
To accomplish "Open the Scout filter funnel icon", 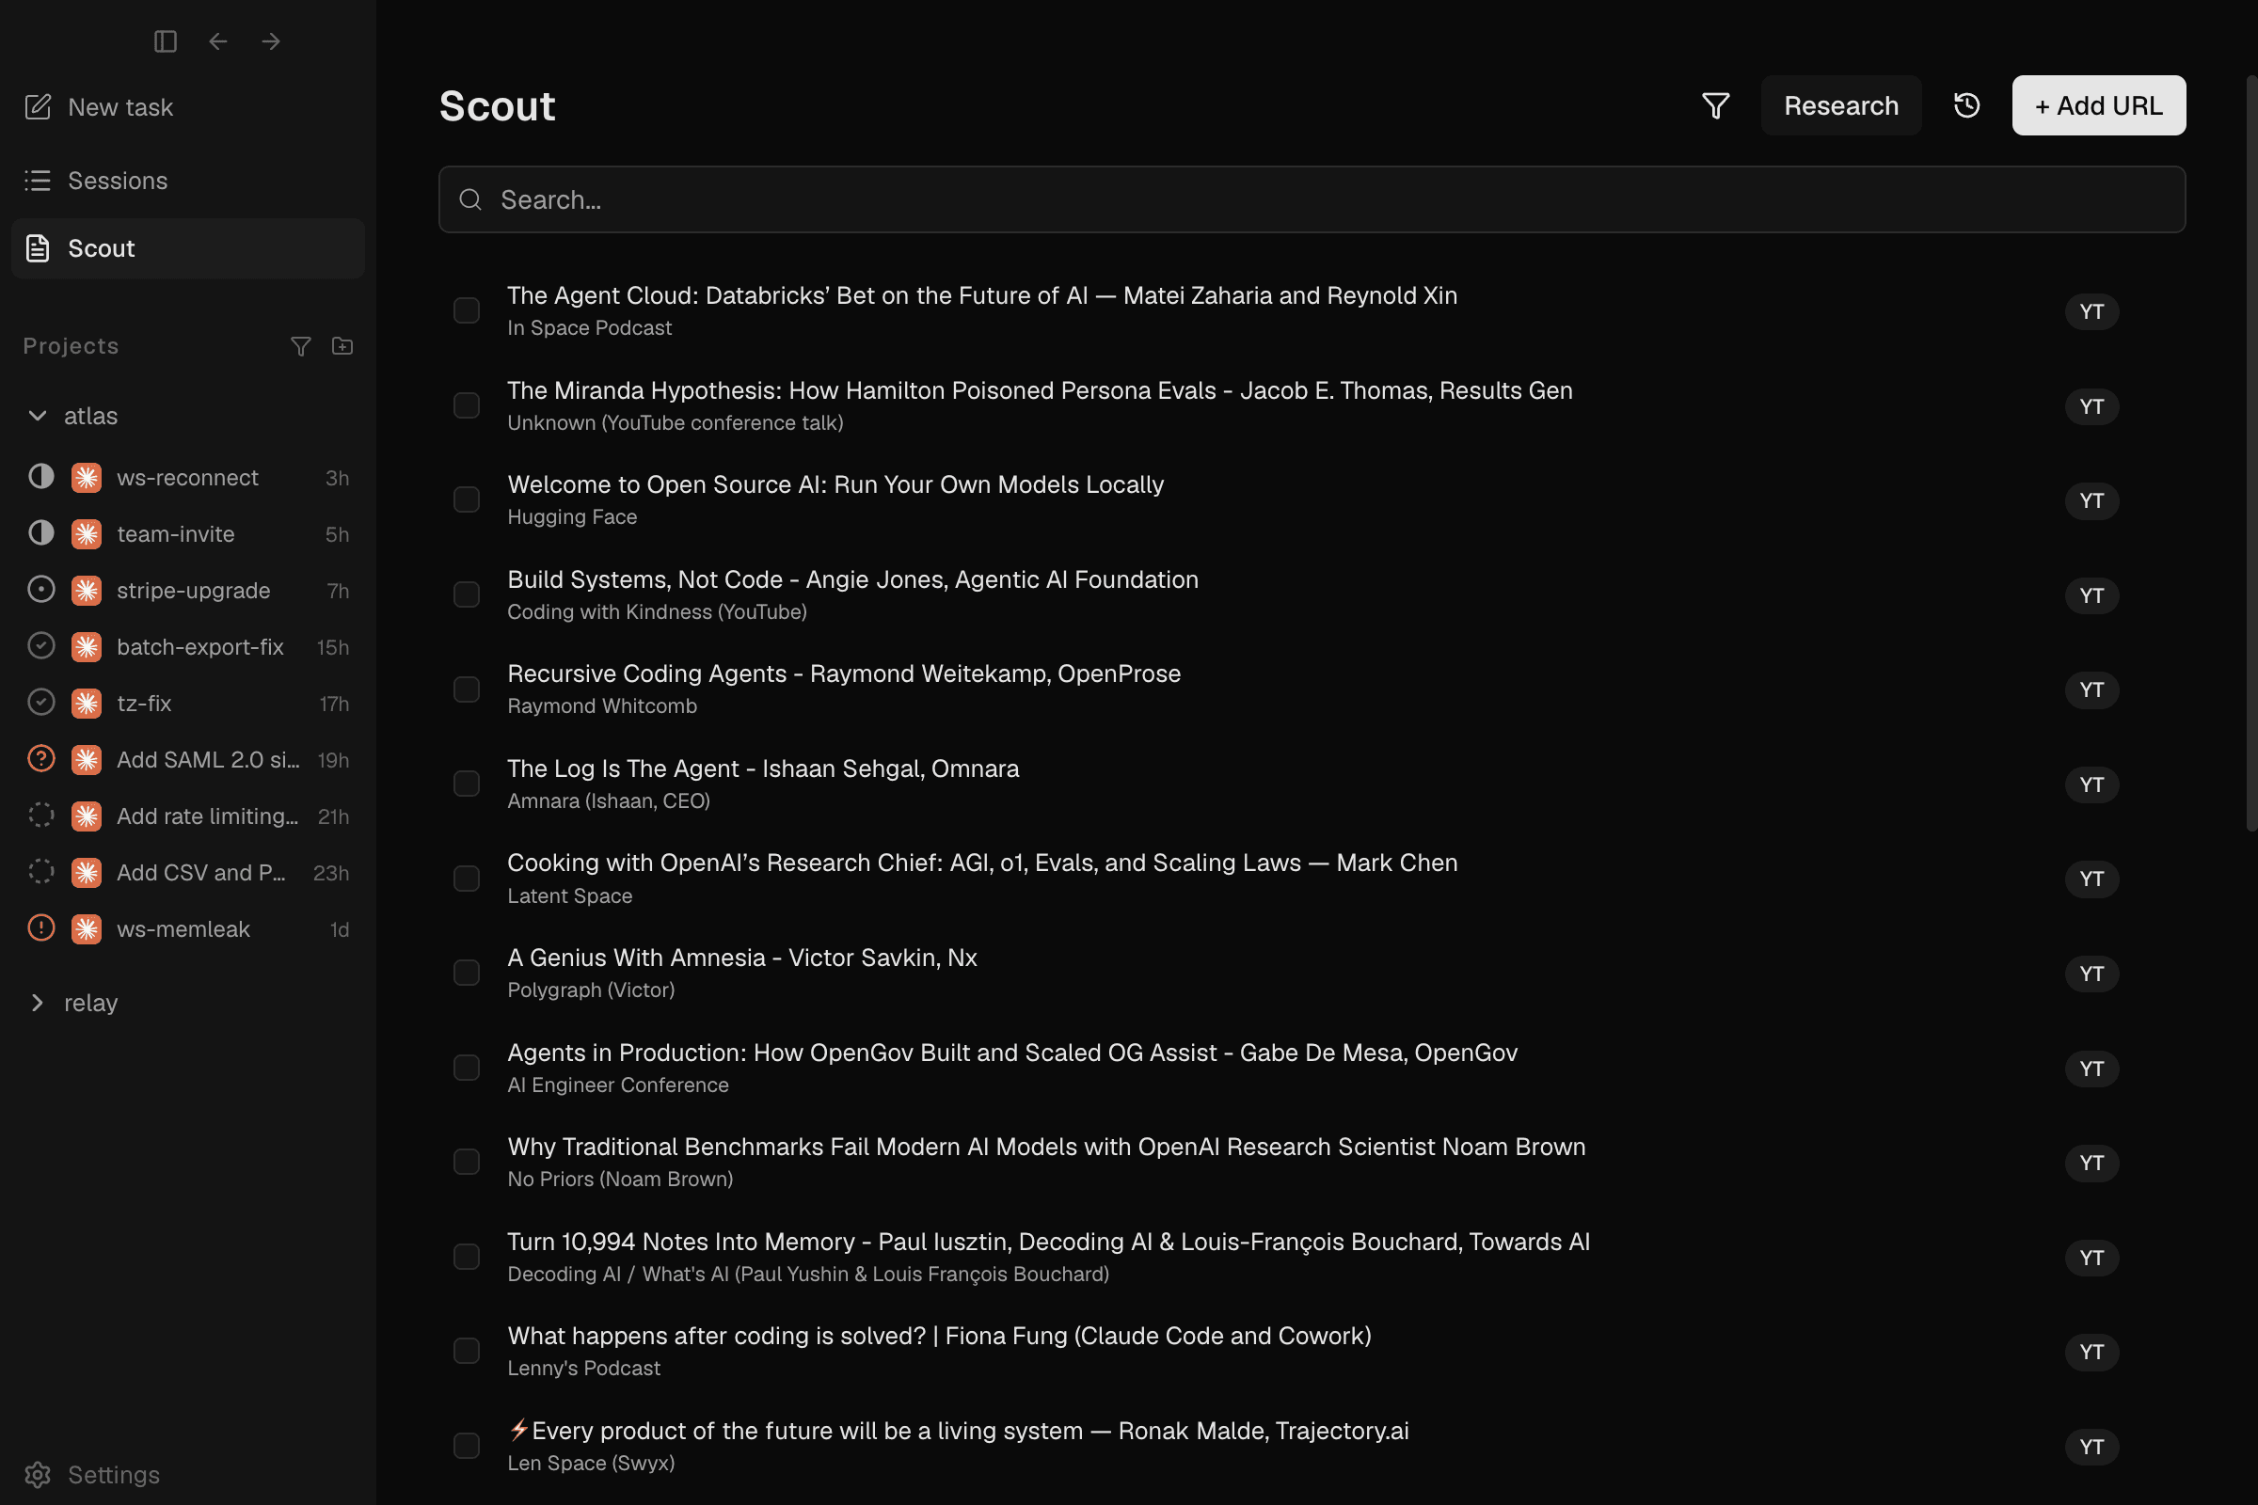I will coord(1715,105).
